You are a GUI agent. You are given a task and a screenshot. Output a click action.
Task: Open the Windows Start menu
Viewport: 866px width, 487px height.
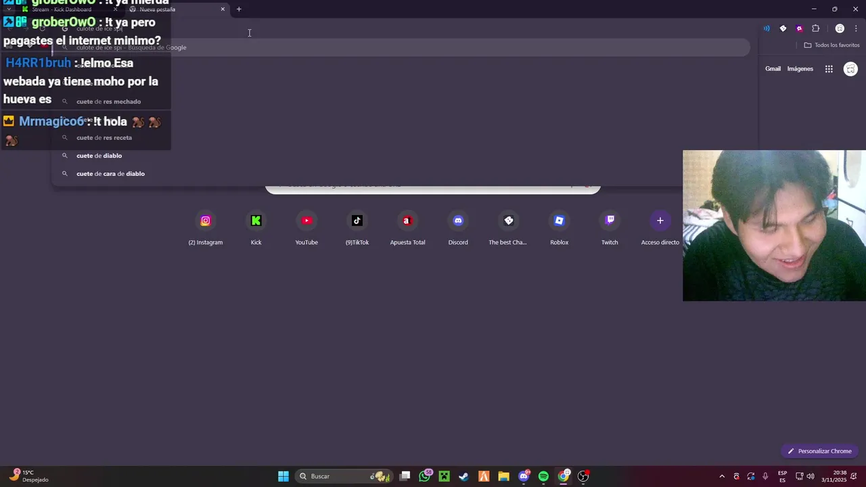(x=283, y=476)
